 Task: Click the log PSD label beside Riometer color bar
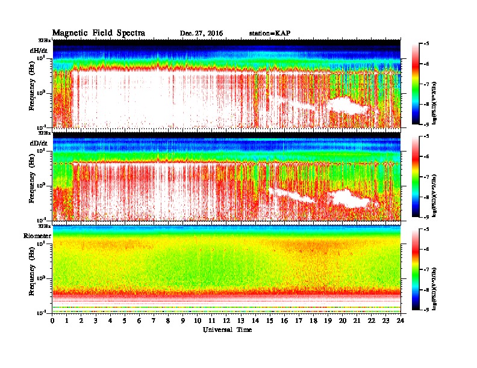point(435,289)
